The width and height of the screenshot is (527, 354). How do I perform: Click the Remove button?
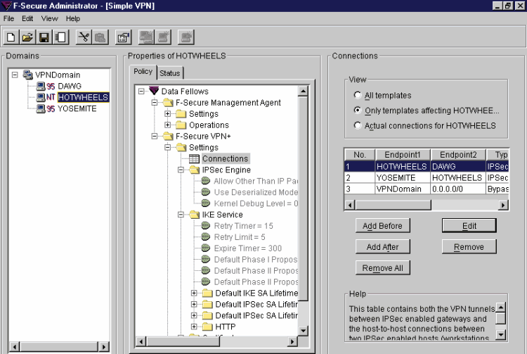(x=469, y=246)
